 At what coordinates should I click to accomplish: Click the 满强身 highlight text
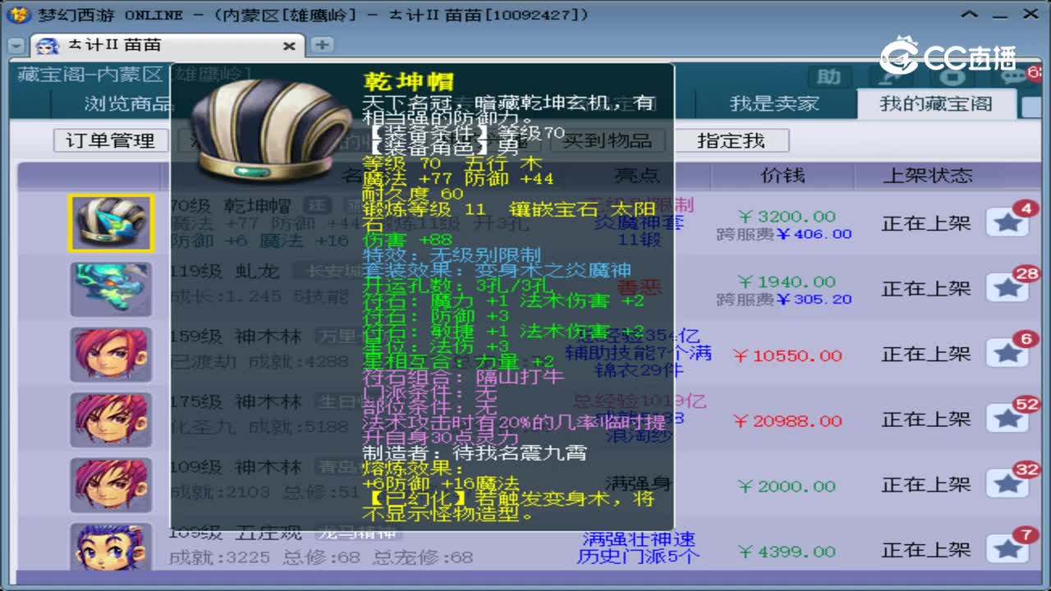(640, 483)
